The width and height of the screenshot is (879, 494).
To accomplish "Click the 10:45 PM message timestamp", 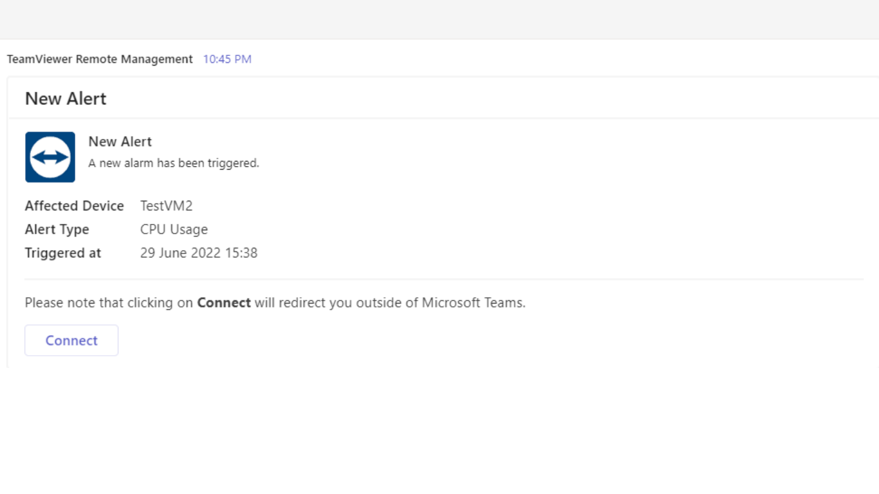I will [227, 59].
